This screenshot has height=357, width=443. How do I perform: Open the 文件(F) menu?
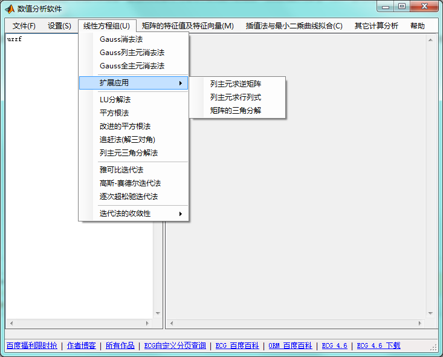click(24, 26)
